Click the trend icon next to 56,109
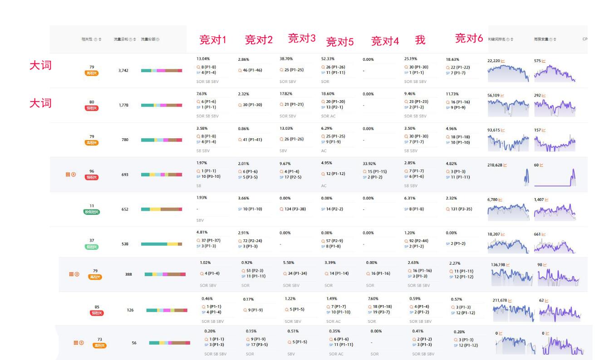 [x=503, y=96]
